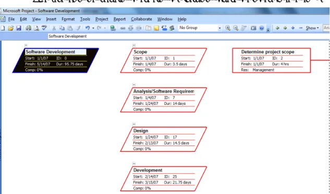Collapse the Scope summary node
Screen dimensions: 330x194
coord(134,45)
